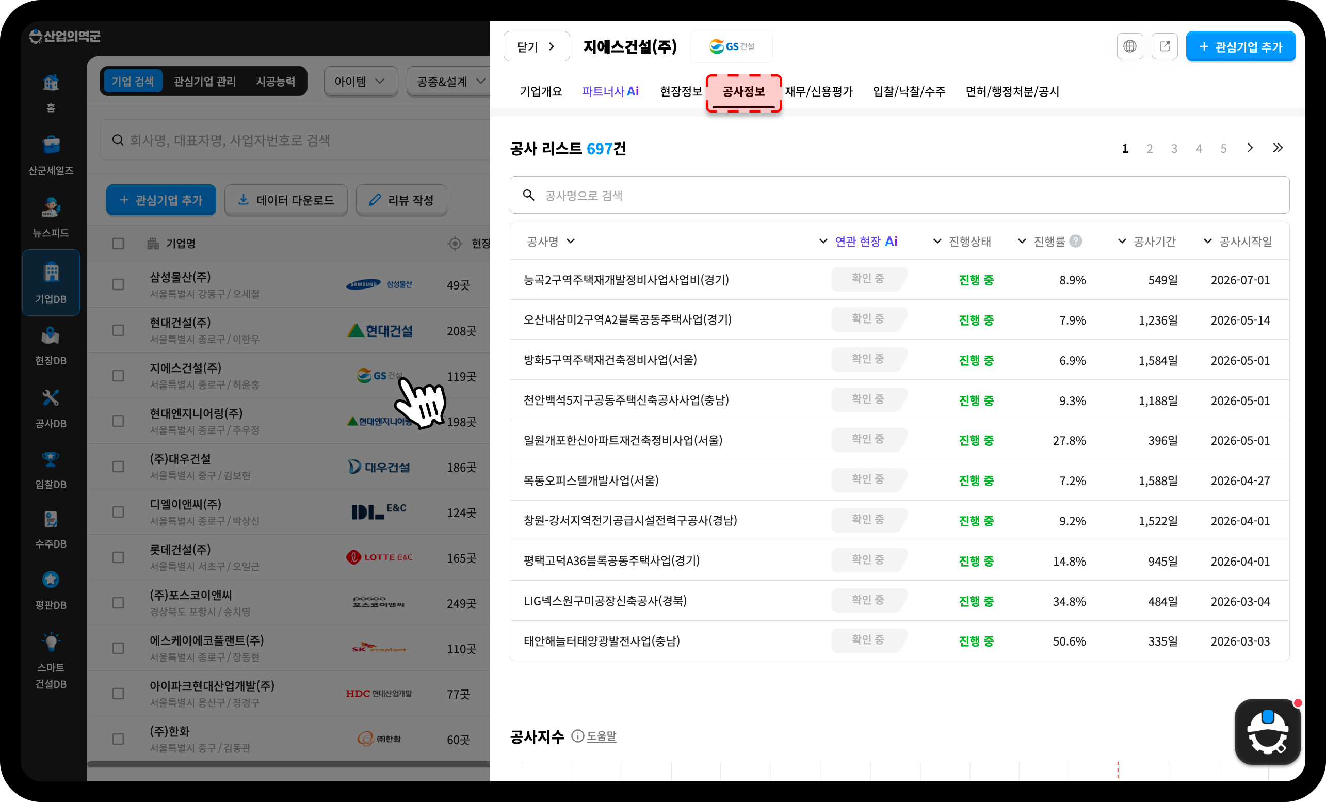Open 입찰DB trophy icon

51,459
